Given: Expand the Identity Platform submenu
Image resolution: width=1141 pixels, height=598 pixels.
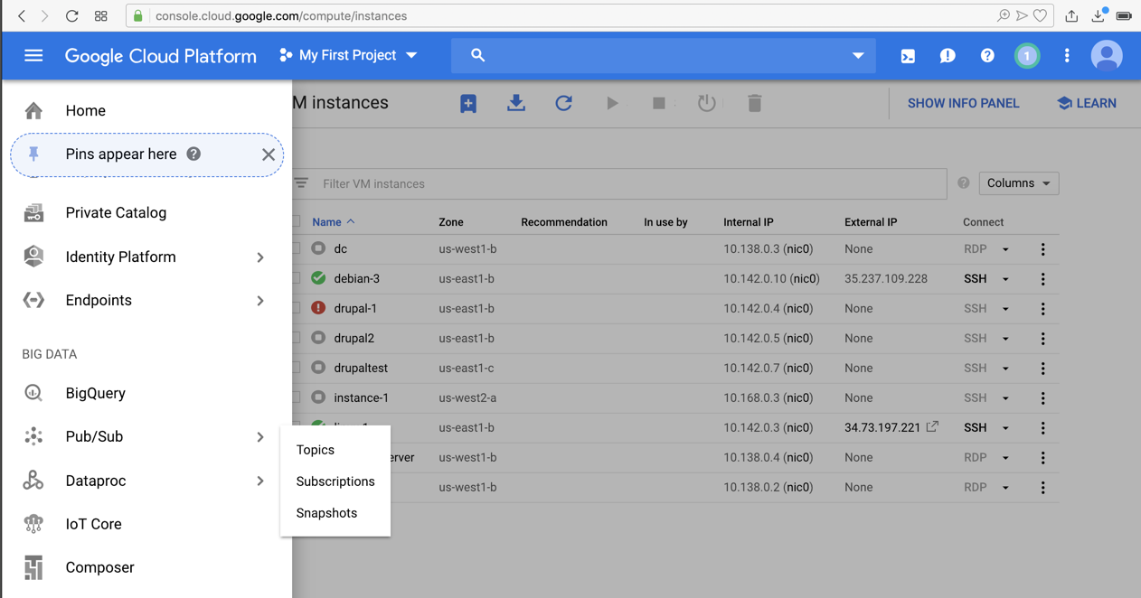Looking at the screenshot, I should click(x=260, y=257).
